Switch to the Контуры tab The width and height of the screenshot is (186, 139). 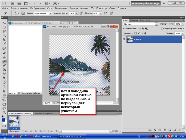coord(144,20)
